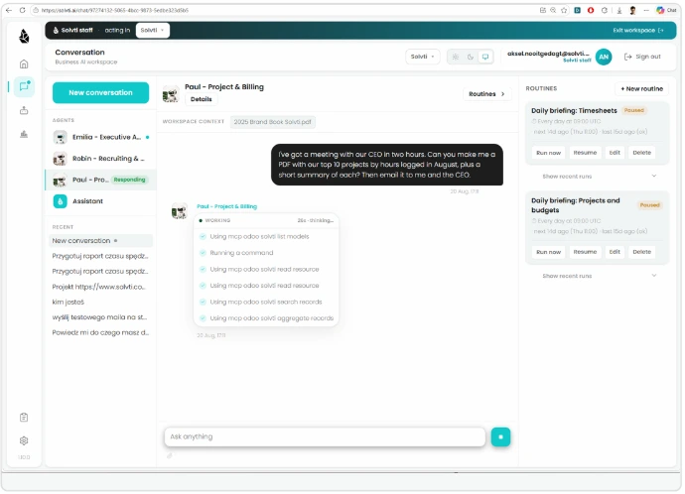Delete the Projects and budgets routine
685x494 pixels.
pyautogui.click(x=641, y=252)
